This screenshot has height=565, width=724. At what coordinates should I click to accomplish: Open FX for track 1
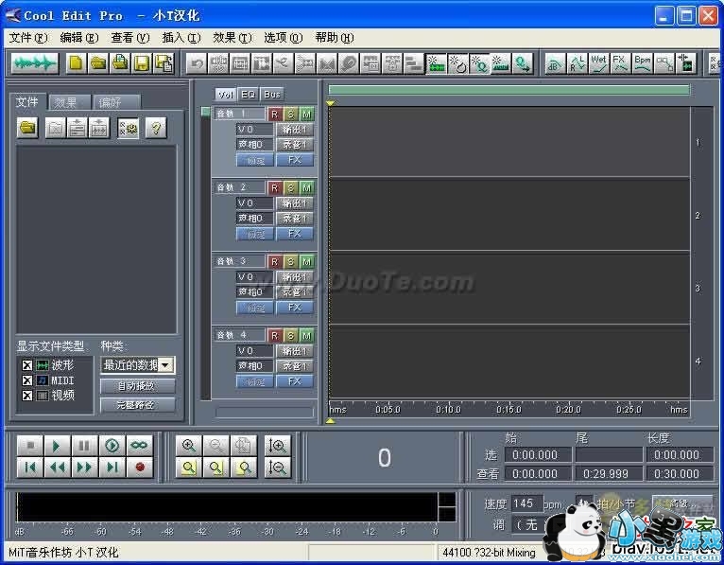coord(295,160)
